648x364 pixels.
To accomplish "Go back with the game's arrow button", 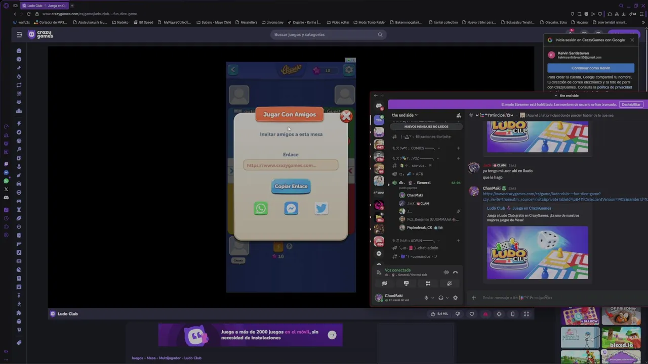I will 232,70.
